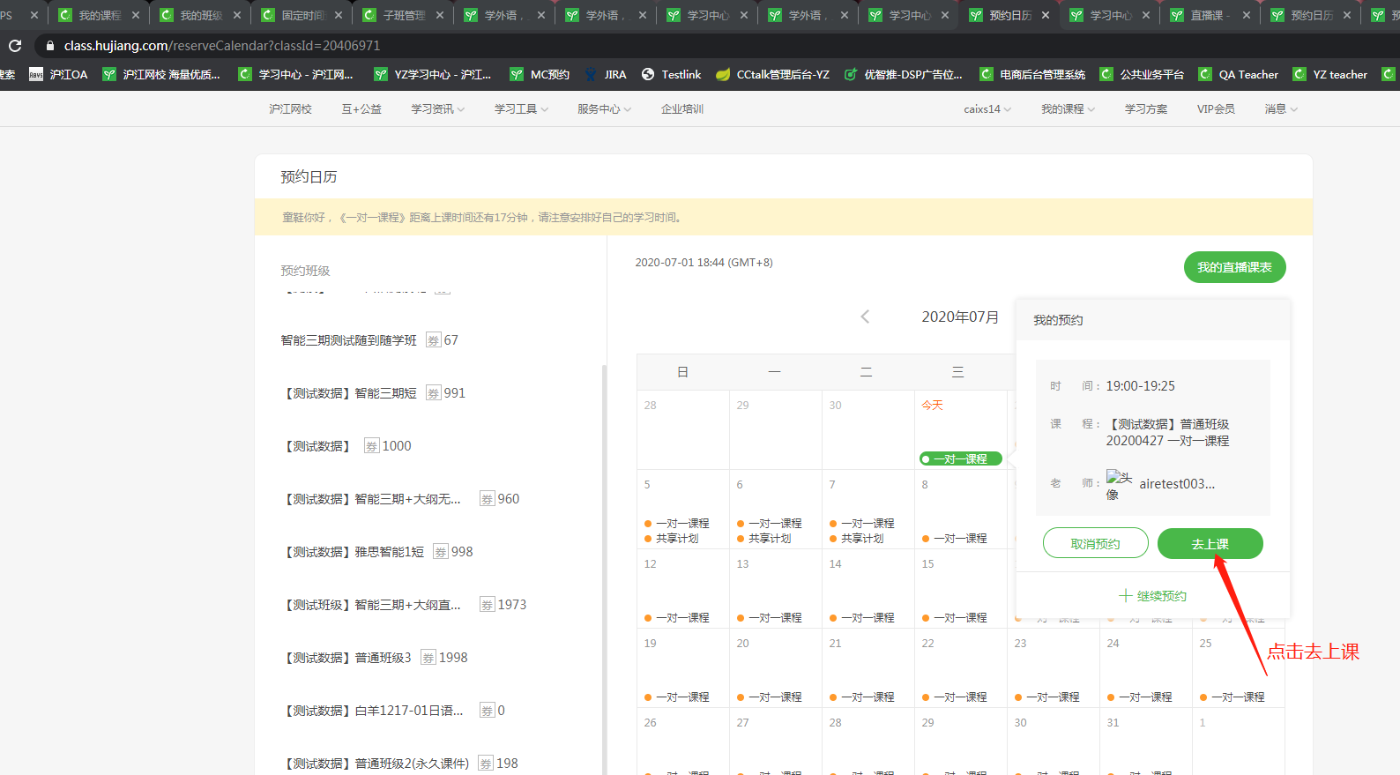Click the 取消预约 button
The height and width of the screenshot is (775, 1400).
click(x=1095, y=544)
